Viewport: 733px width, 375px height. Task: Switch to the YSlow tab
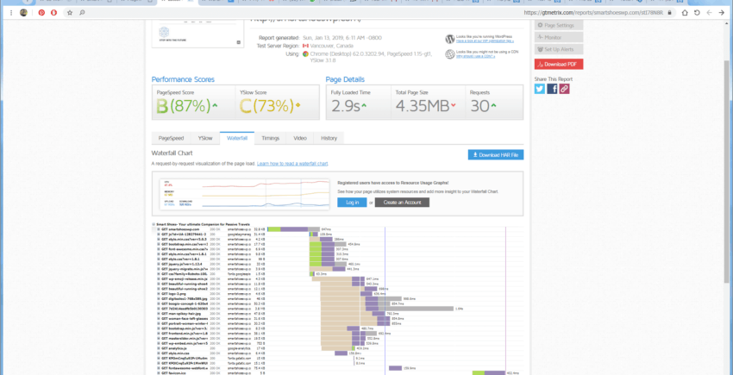pos(205,138)
